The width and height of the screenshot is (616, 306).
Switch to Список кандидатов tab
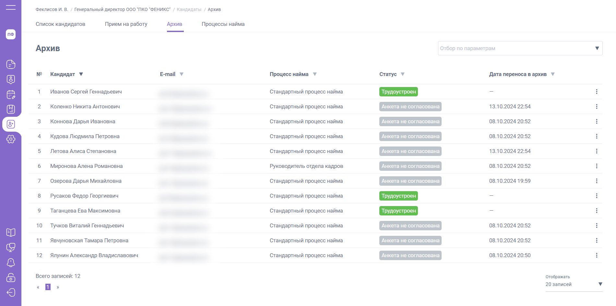click(60, 24)
